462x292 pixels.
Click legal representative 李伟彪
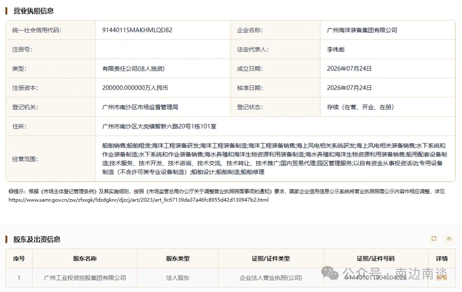[336, 49]
